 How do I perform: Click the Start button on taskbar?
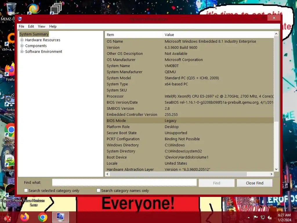pos(7,217)
